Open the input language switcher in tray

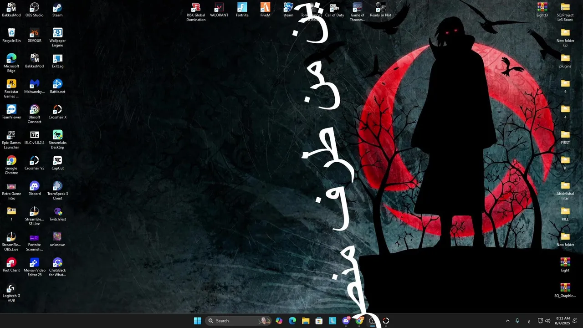(529, 321)
